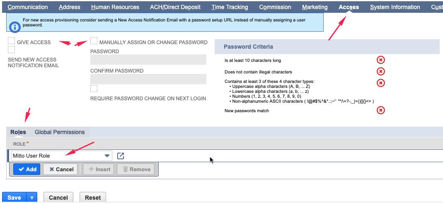Click the blue info icon in banner
Image resolution: width=443 pixels, height=203 pixels.
coord(15,27)
